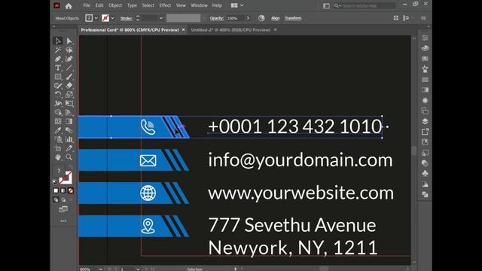Increase stroke weight with stepper

[x=138, y=17]
